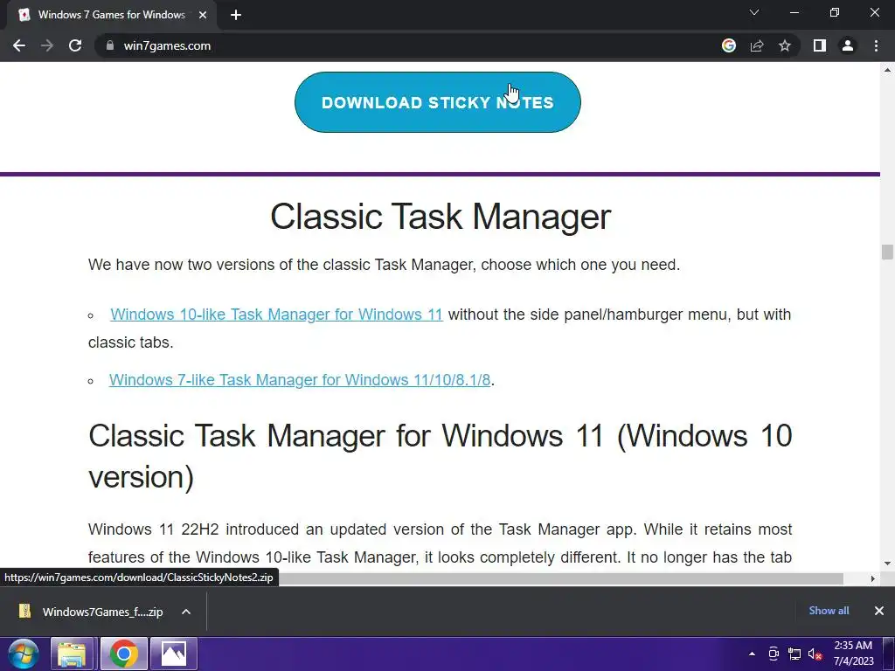The width and height of the screenshot is (895, 671).
Task: Open Windows 7-like Task Manager link
Action: (300, 380)
